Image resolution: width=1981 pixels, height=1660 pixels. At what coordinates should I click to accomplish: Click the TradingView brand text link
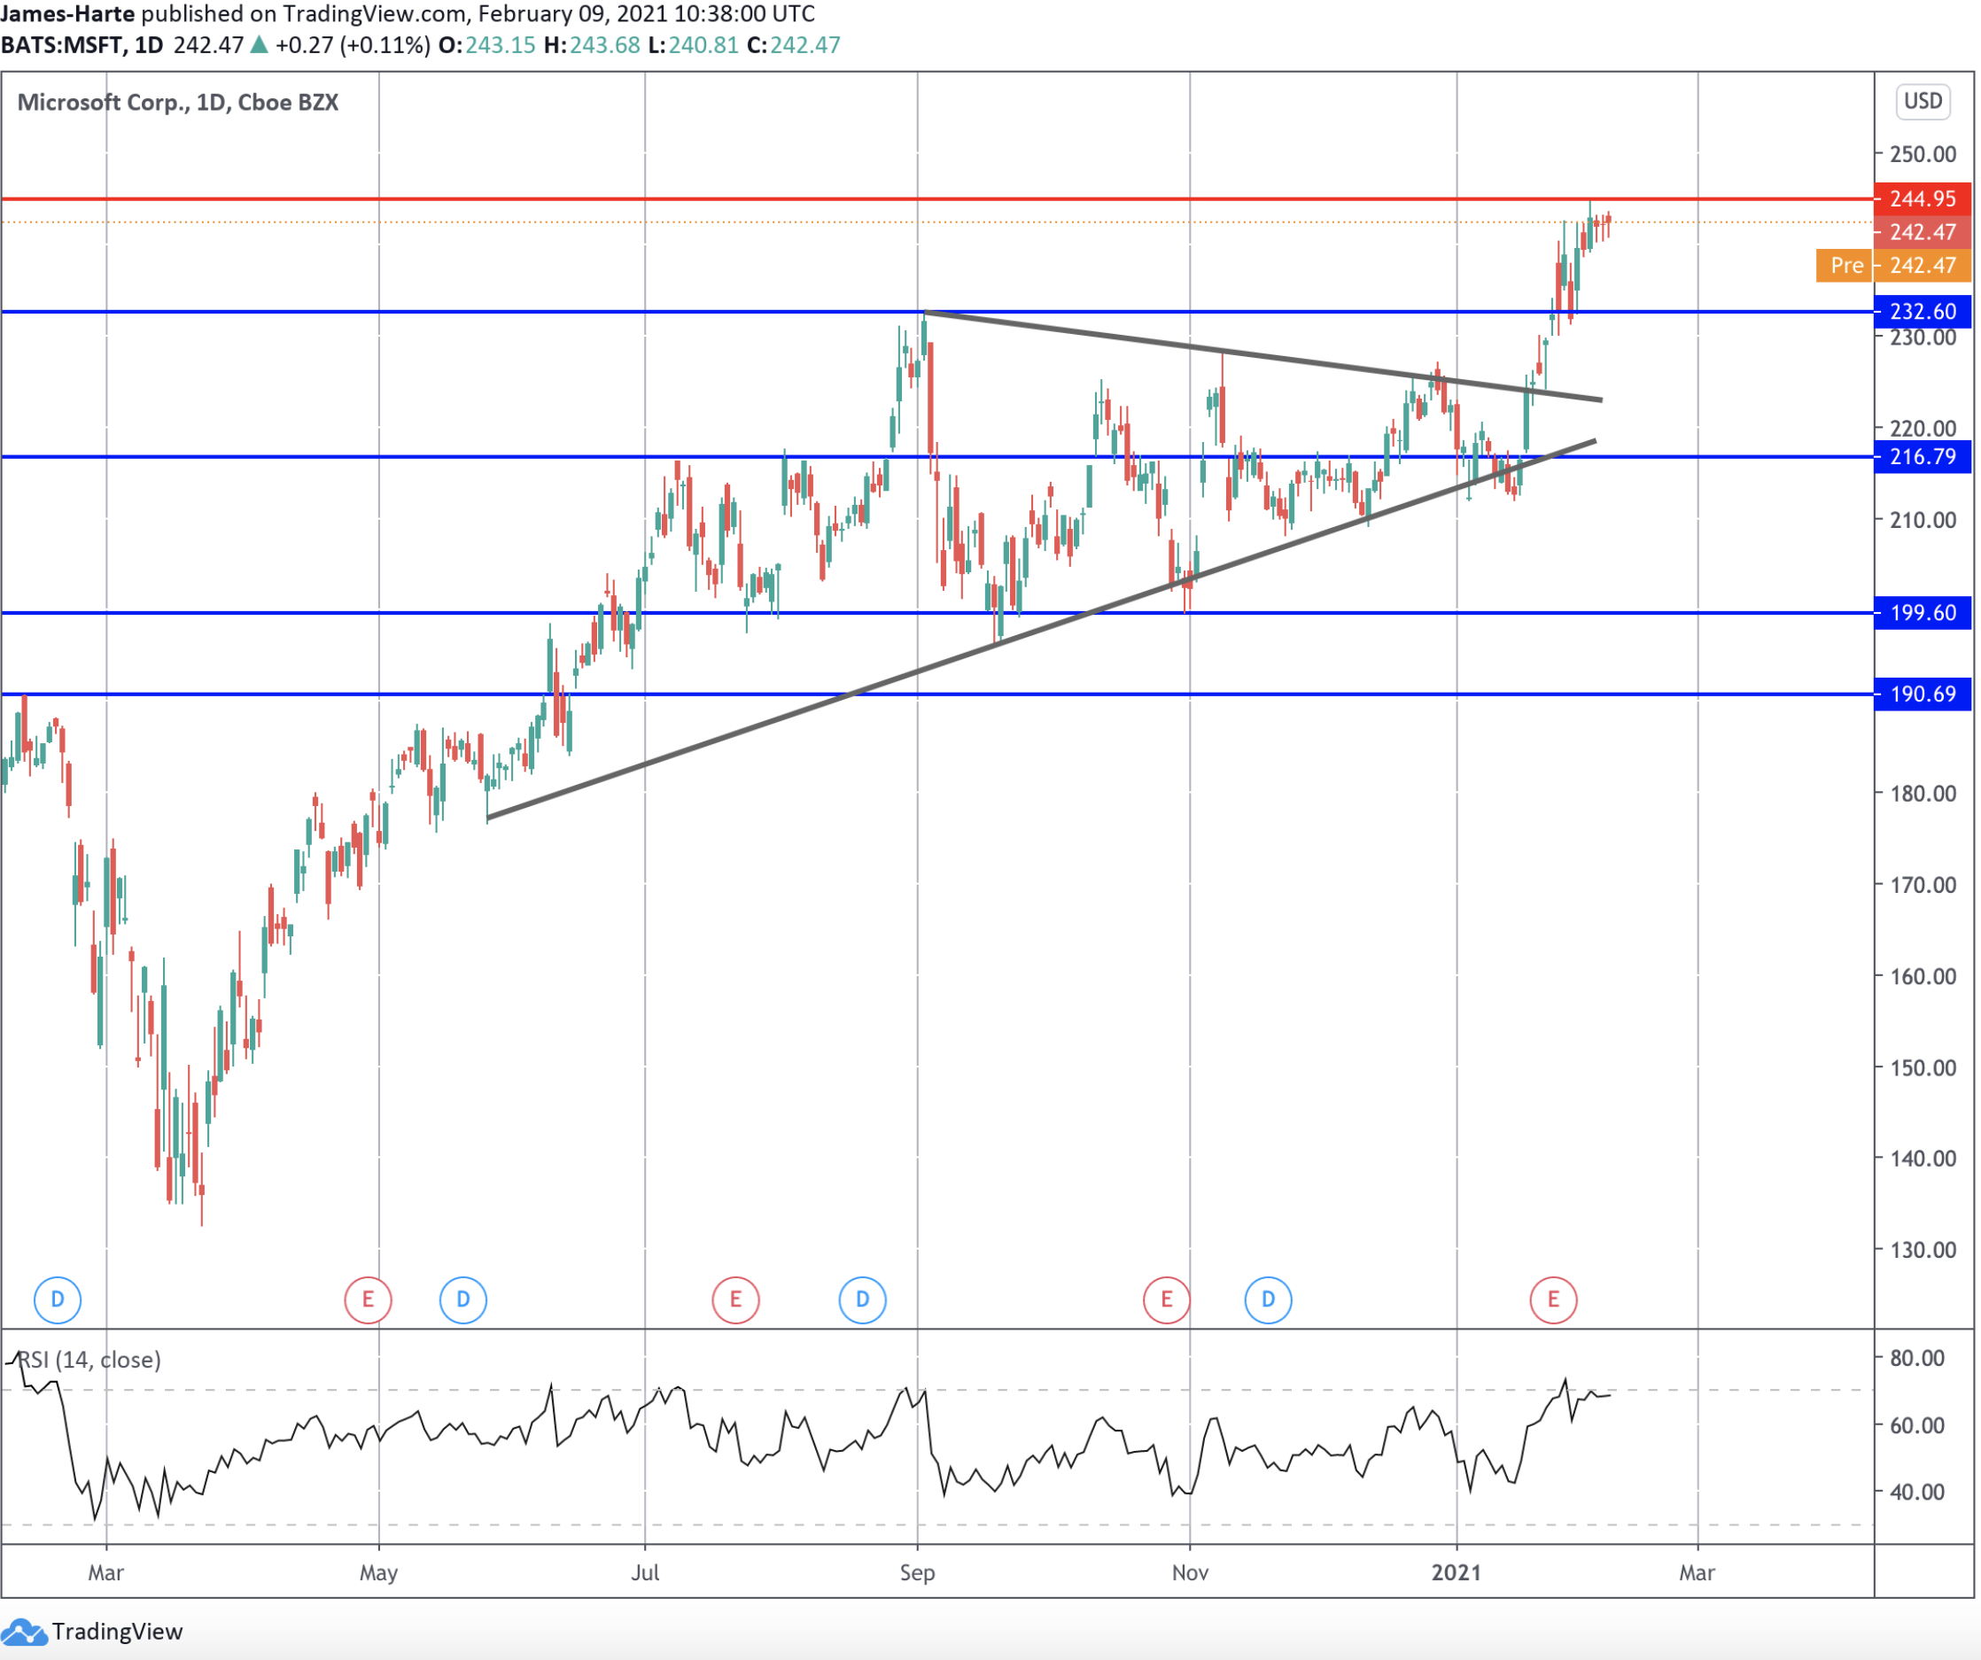117,1633
